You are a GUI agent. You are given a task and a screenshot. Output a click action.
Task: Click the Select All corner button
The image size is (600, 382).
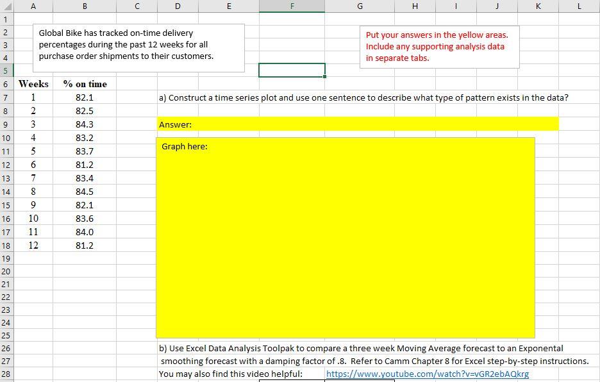6,6
